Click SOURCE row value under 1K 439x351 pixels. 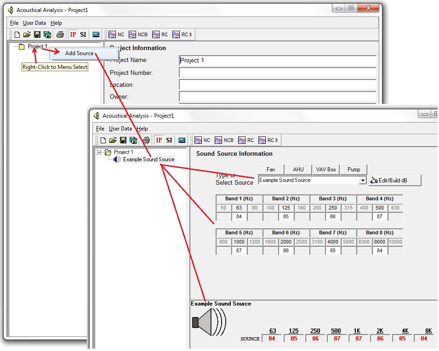pos(359,339)
